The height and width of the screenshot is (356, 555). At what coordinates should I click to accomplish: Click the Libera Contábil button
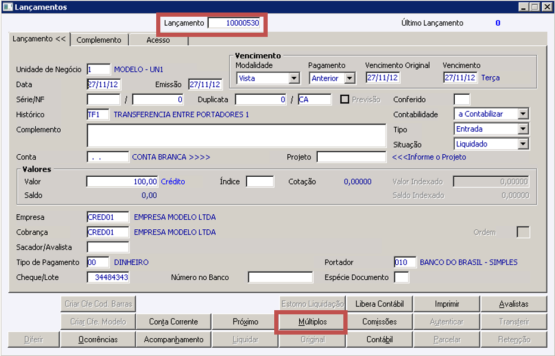[x=379, y=304]
